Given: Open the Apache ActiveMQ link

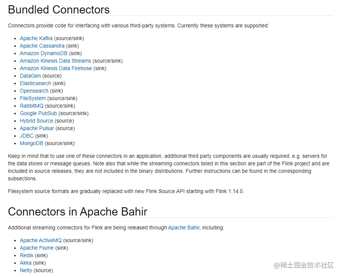Looking at the screenshot, I should pyautogui.click(x=40, y=240).
